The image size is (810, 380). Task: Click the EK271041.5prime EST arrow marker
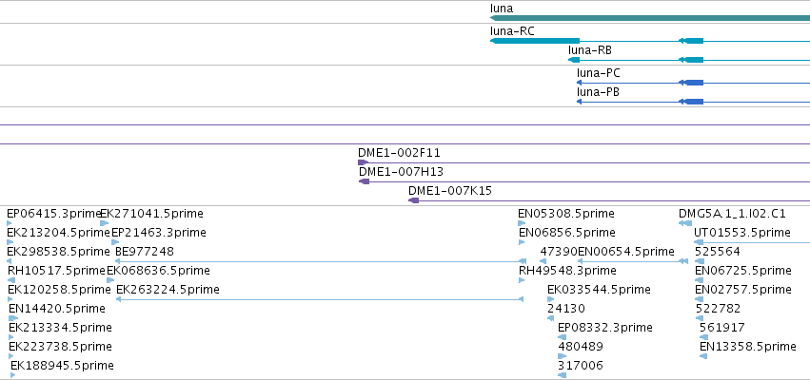[104, 223]
